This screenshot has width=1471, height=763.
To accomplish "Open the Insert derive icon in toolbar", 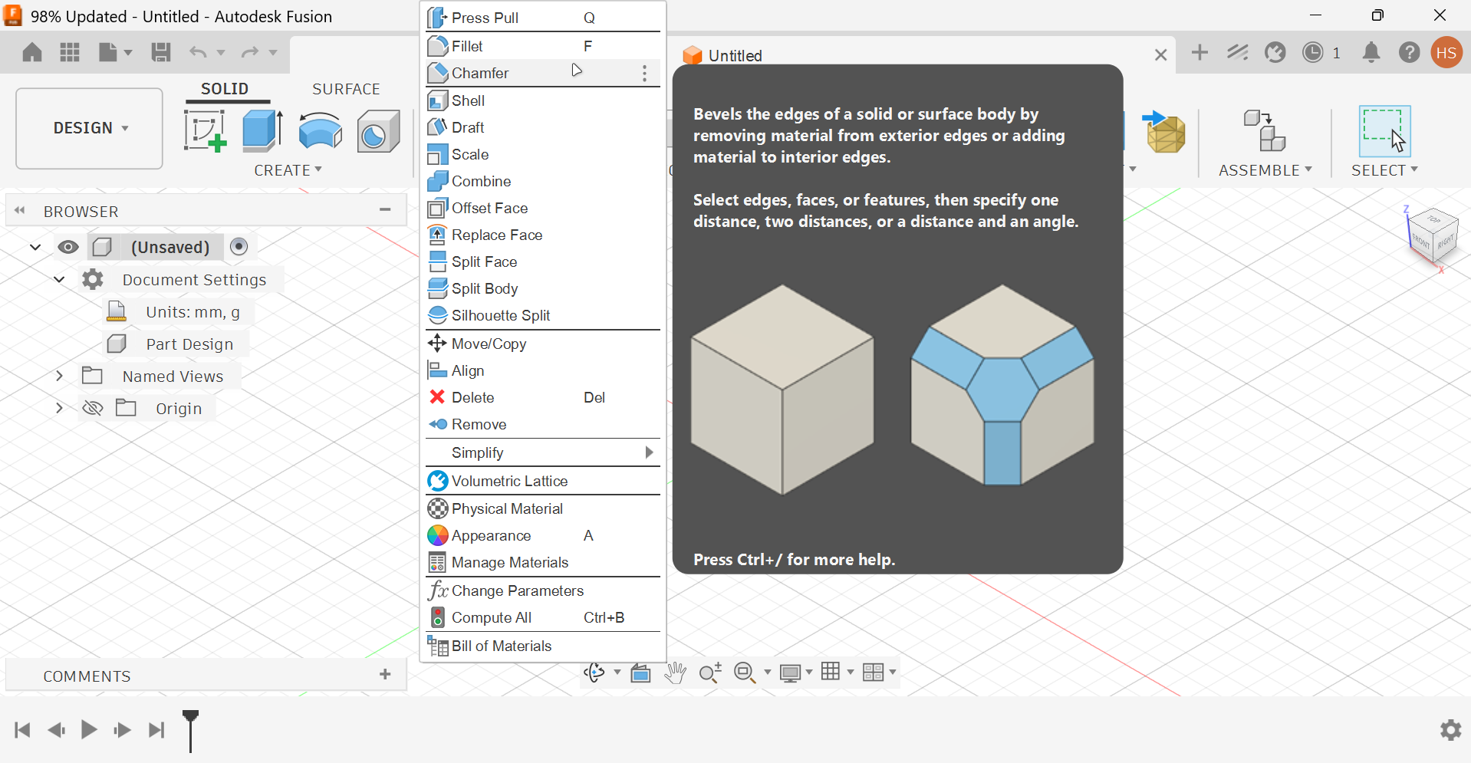I will (x=1164, y=132).
